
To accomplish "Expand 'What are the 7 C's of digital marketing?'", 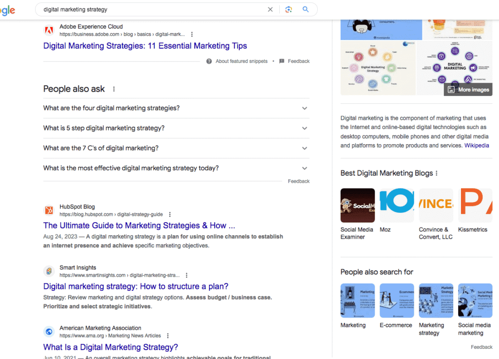I will [x=304, y=148].
